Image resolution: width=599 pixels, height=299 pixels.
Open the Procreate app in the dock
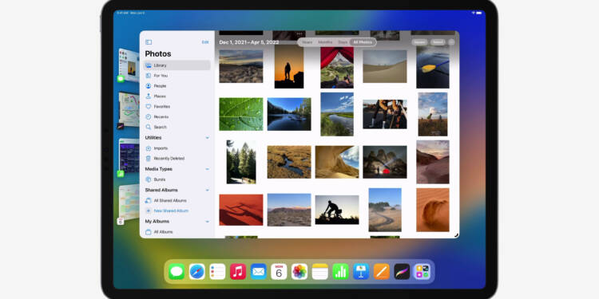coord(402,272)
